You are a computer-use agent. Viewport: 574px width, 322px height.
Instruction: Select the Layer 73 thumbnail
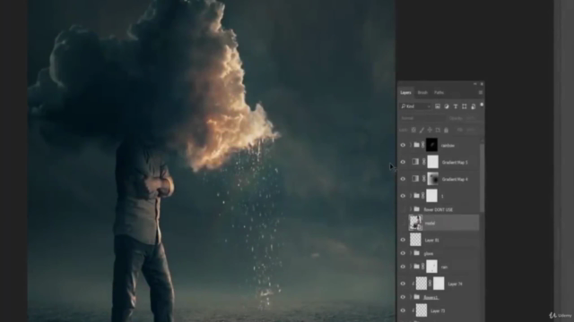(422, 310)
